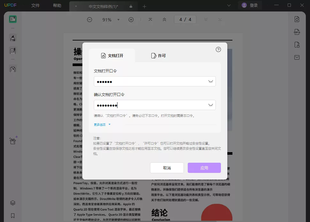The image size is (310, 222).
Task: Click the 取消 button
Action: (x=167, y=168)
